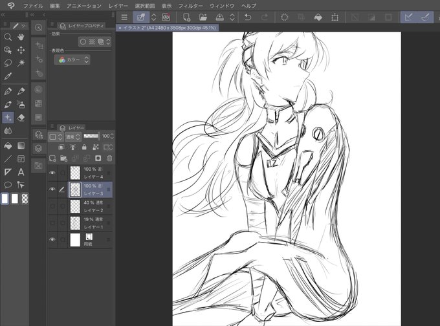440x326 pixels.
Task: Delete layer with trash icon
Action: click(109, 158)
